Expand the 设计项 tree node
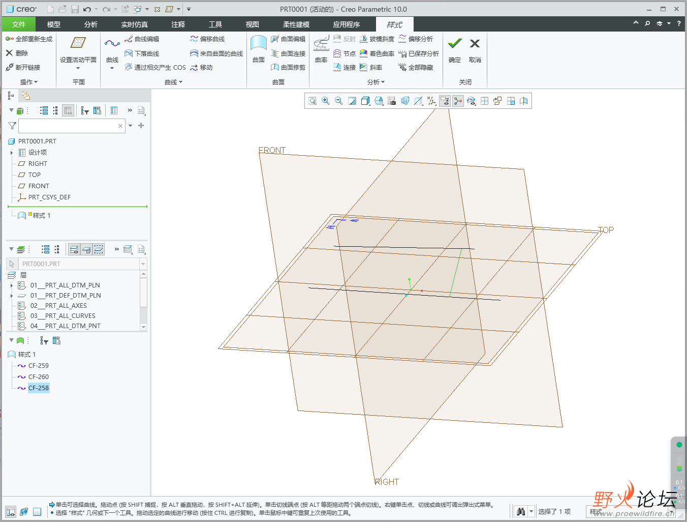Viewport: 687px width, 522px height. pos(12,153)
